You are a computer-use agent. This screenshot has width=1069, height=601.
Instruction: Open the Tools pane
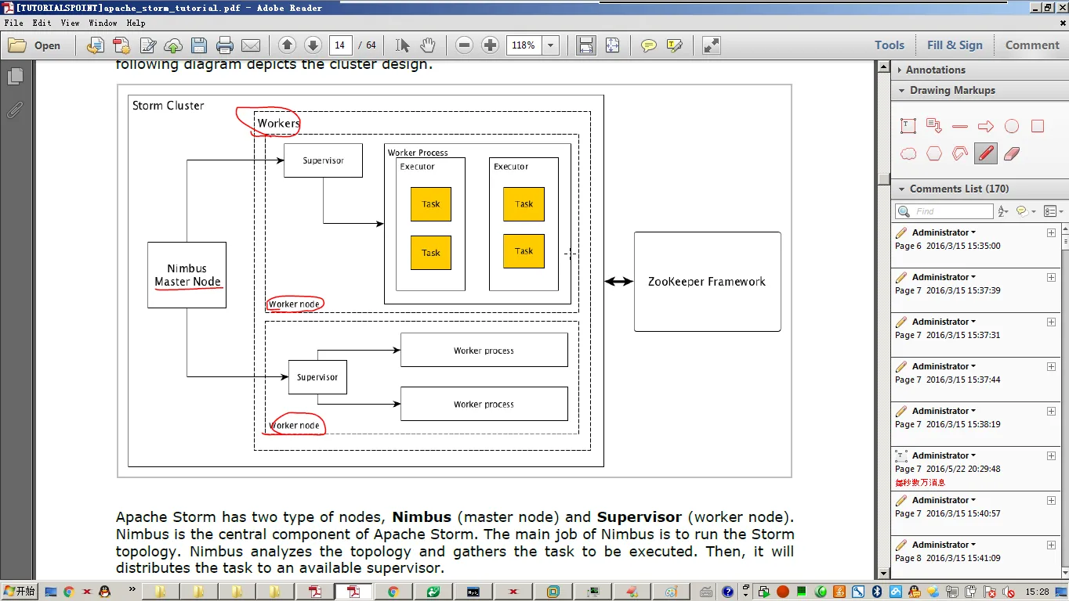pyautogui.click(x=890, y=45)
